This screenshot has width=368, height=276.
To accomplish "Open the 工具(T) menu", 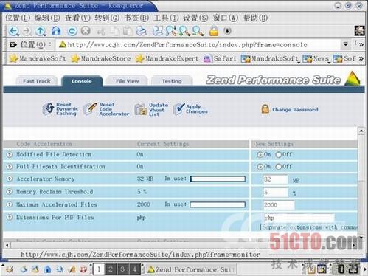I will click(x=166, y=18).
